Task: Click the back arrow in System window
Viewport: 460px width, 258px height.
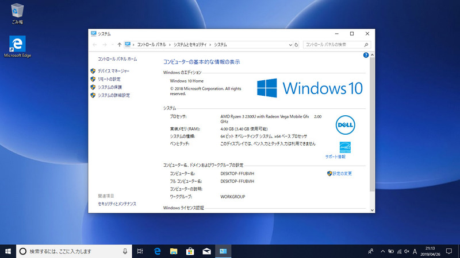Action: pyautogui.click(x=94, y=45)
